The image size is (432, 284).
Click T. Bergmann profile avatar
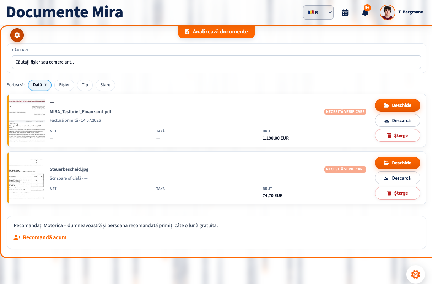(388, 12)
